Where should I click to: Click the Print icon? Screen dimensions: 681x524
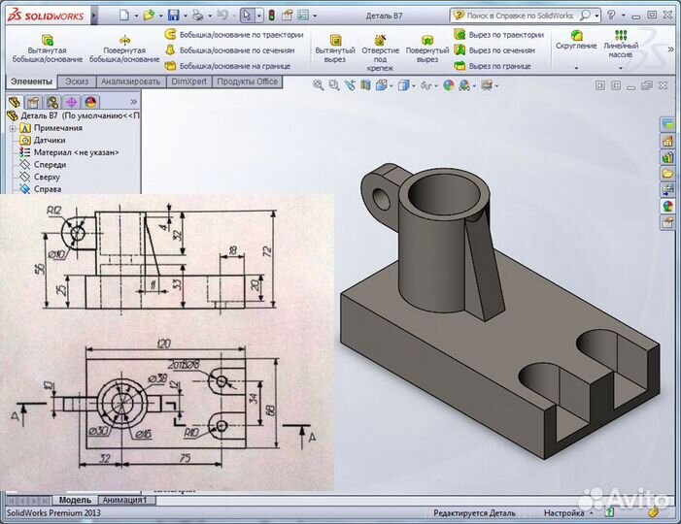click(x=197, y=16)
